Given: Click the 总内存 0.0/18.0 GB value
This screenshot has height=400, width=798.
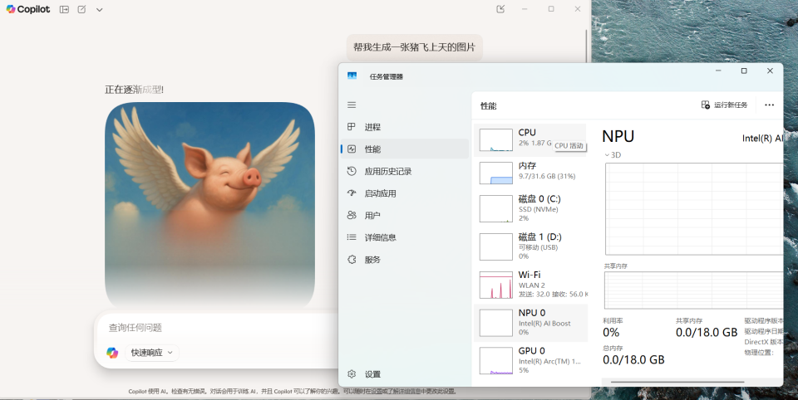Looking at the screenshot, I should click(633, 360).
